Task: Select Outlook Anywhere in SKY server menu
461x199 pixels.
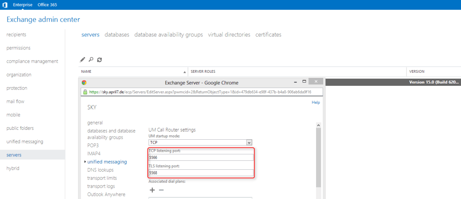Action: click(106, 195)
